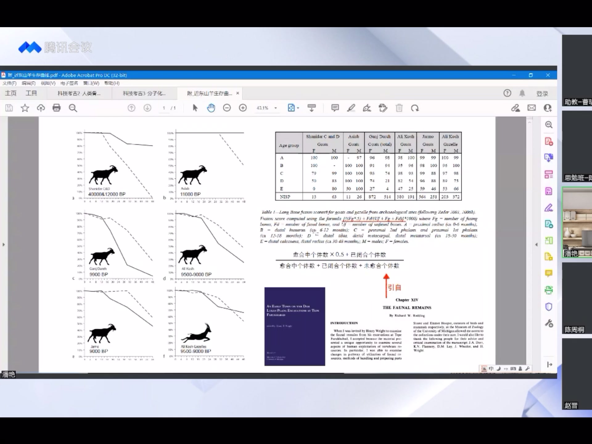This screenshot has height=444, width=592.
Task: Open yellow Comment tool icon
Action: point(549,273)
